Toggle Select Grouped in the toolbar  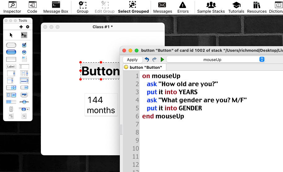click(x=133, y=7)
